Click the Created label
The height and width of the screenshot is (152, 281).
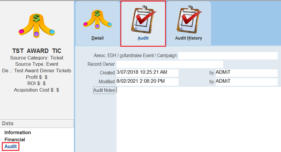tap(107, 73)
